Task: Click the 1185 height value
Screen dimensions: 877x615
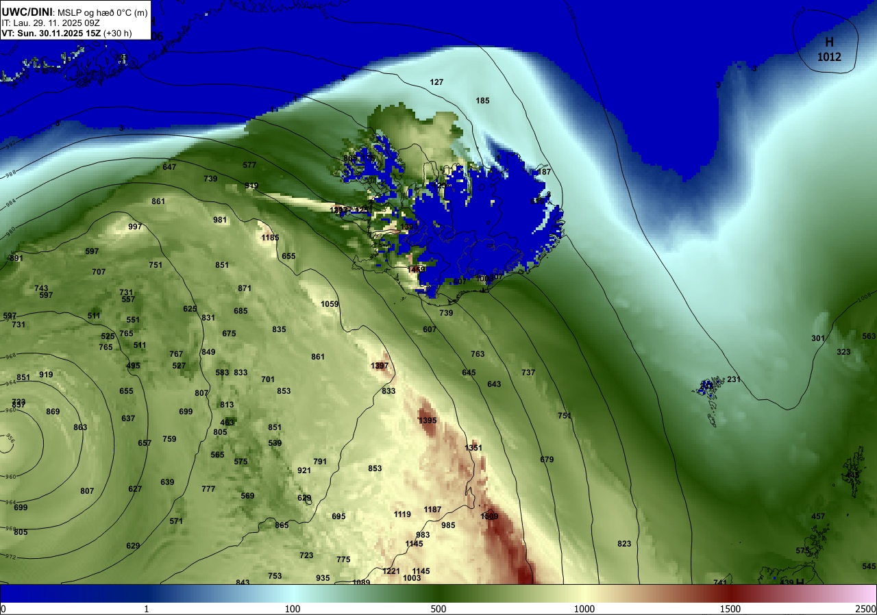Action: point(270,238)
